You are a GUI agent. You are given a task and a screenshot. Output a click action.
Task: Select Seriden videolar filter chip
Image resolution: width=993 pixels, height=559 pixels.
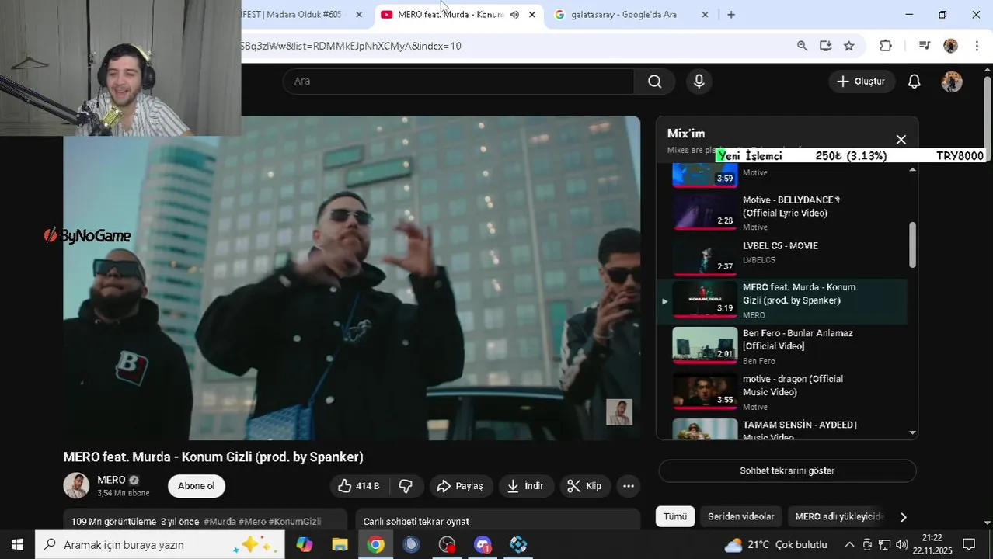tap(740, 516)
